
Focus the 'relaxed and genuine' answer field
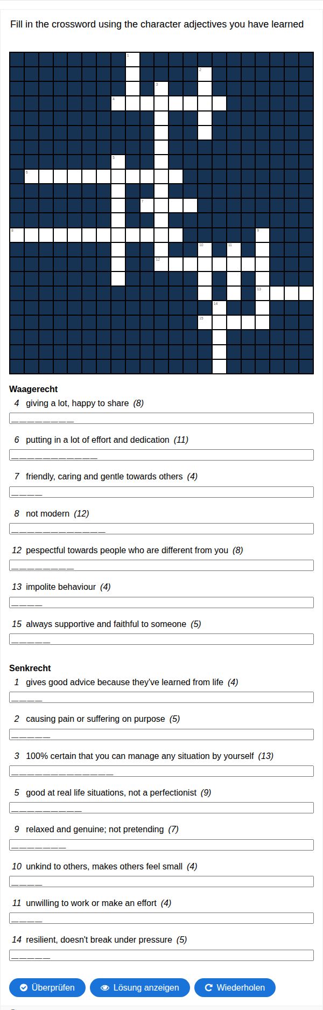tap(161, 845)
